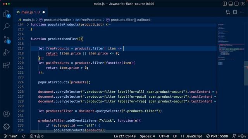Image resolution: width=248 pixels, height=139 pixels.
Task: Click 'function productsHandler()' on line 215
Action: 56,39
